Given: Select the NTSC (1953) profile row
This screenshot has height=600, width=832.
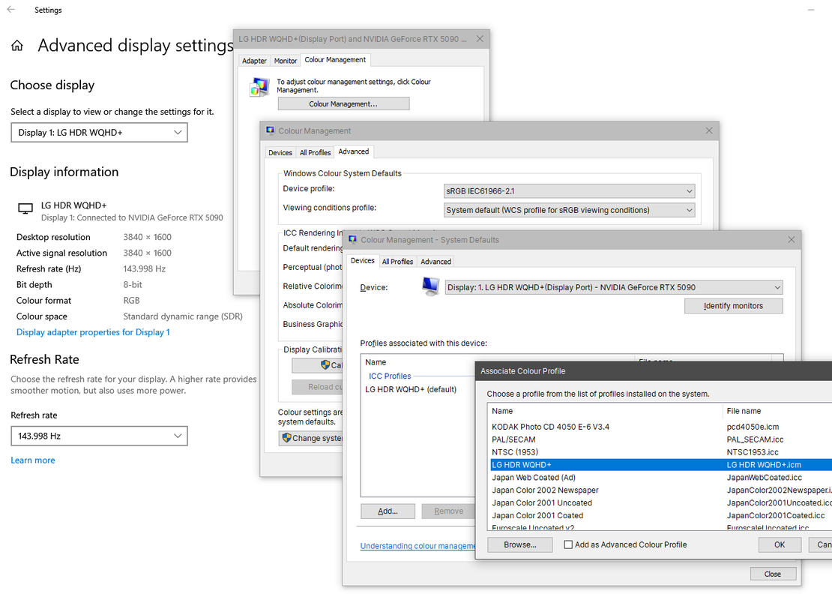Looking at the screenshot, I should coord(661,452).
